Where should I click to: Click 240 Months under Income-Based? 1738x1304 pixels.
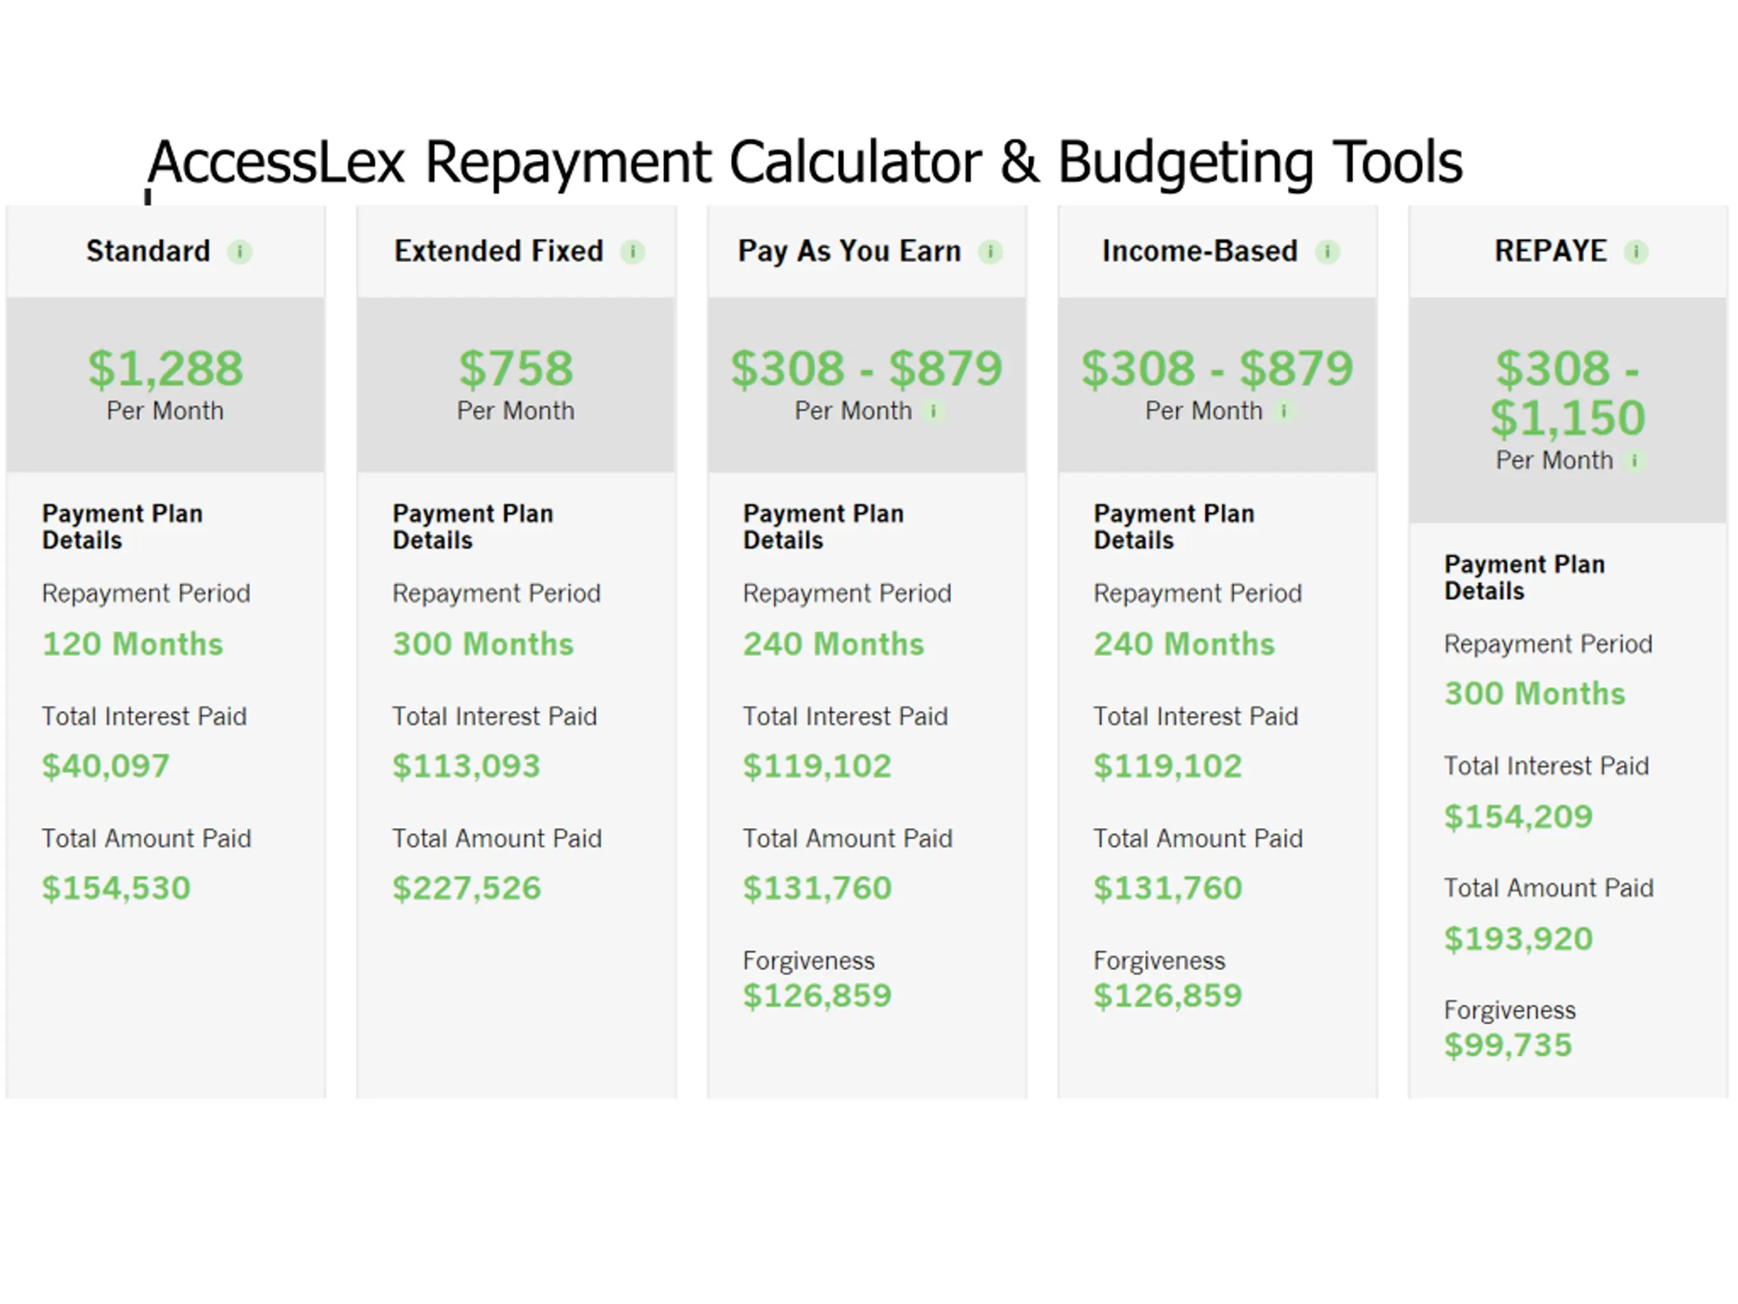click(x=1184, y=645)
